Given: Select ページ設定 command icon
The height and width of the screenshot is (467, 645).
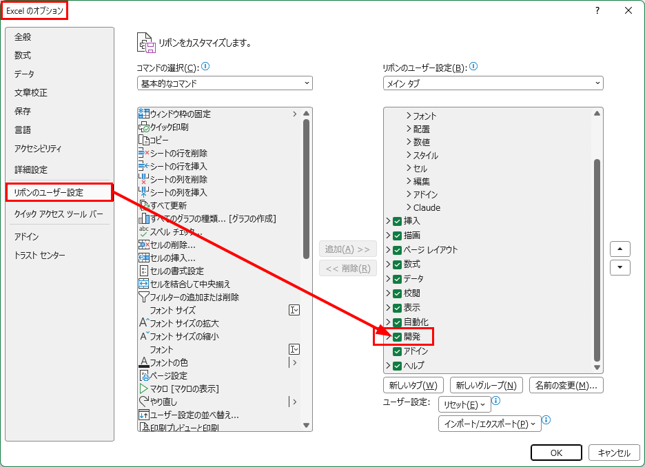Looking at the screenshot, I should coord(143,375).
